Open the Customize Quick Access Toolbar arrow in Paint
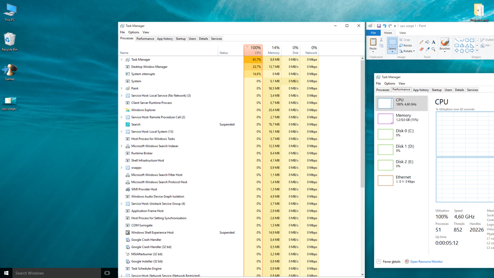Screen dimensions: 494x278 click(x=395, y=26)
